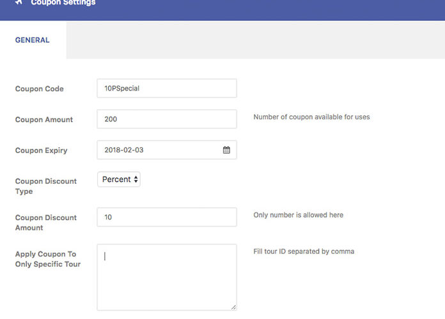445x319 pixels.
Task: Click into the Coupon Amount field showing 200
Action: click(166, 119)
